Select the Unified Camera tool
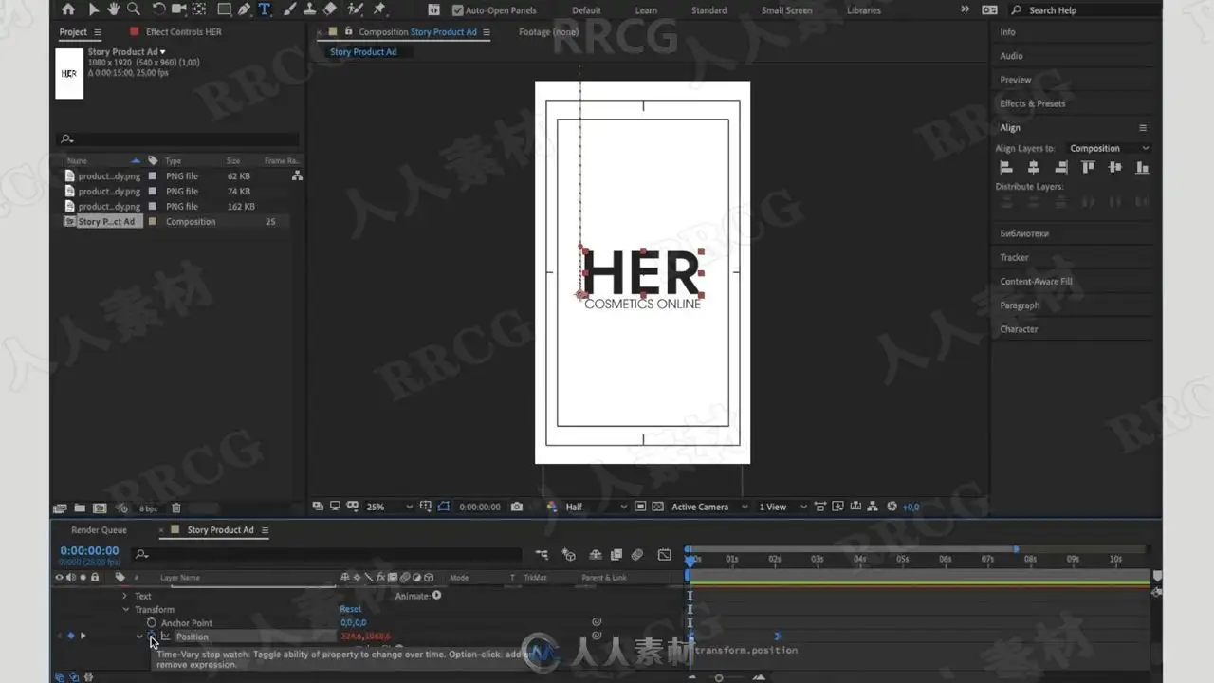The image size is (1214, 683). coord(179,9)
